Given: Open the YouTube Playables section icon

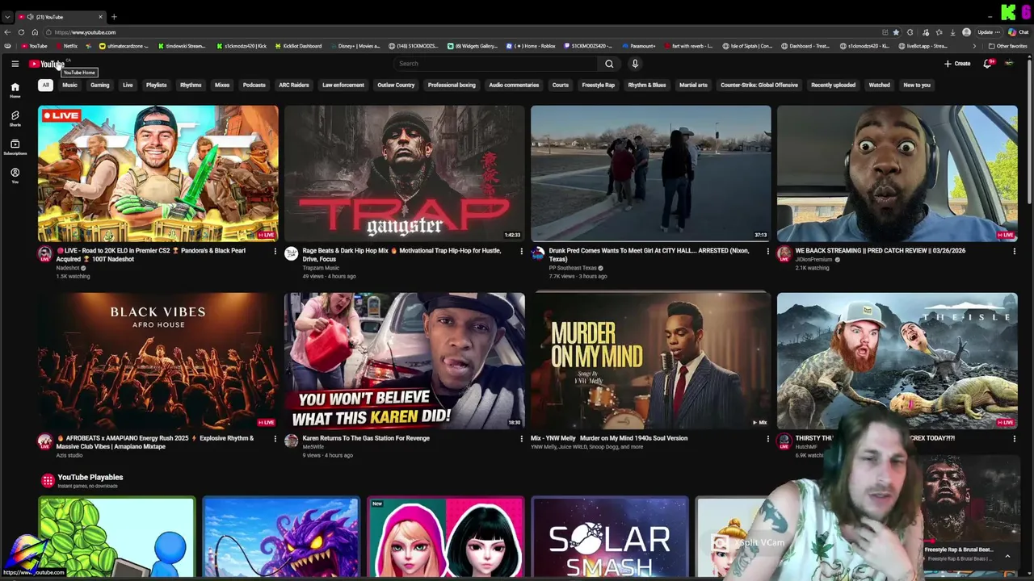Looking at the screenshot, I should click(48, 481).
